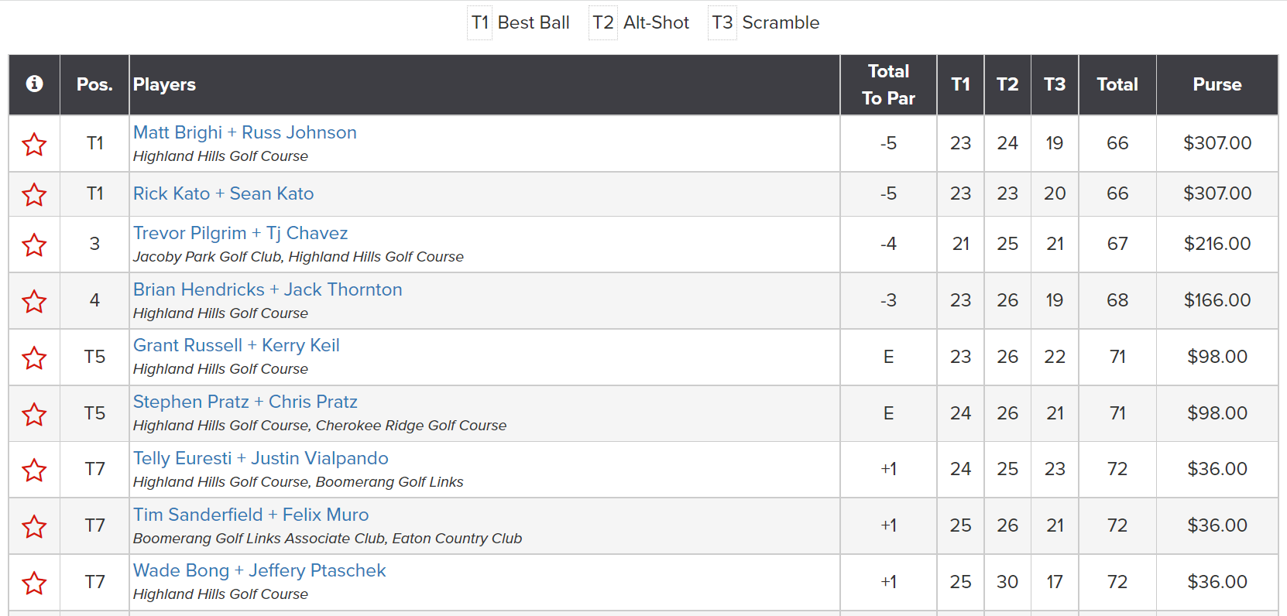Open Trevor Pilgrim + Tj Chavez link
1287x616 pixels.
click(x=240, y=233)
